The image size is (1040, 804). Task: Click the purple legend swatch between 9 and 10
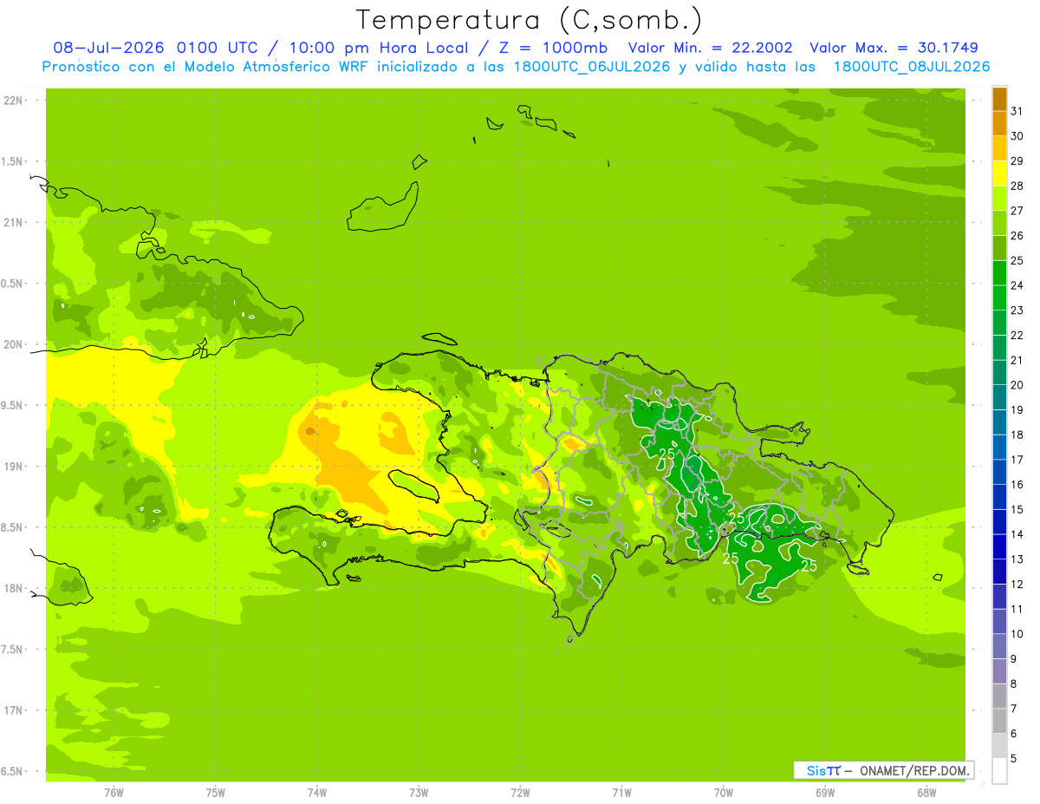pos(999,647)
